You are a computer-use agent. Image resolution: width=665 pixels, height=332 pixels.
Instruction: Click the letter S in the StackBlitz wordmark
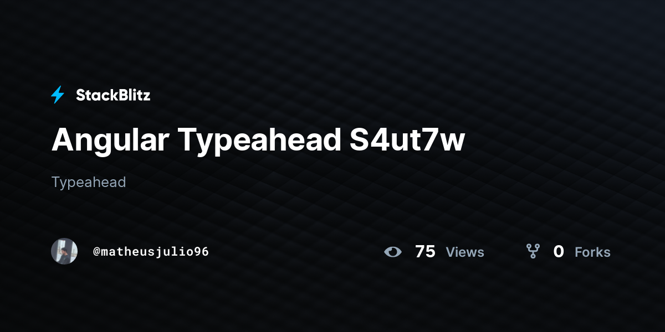pyautogui.click(x=81, y=95)
